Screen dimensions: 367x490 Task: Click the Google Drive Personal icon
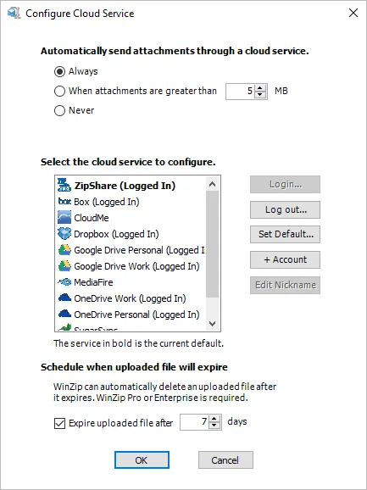(64, 250)
